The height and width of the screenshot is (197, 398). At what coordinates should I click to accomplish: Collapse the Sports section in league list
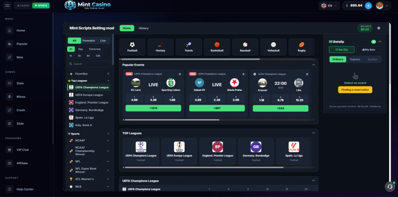point(108,133)
